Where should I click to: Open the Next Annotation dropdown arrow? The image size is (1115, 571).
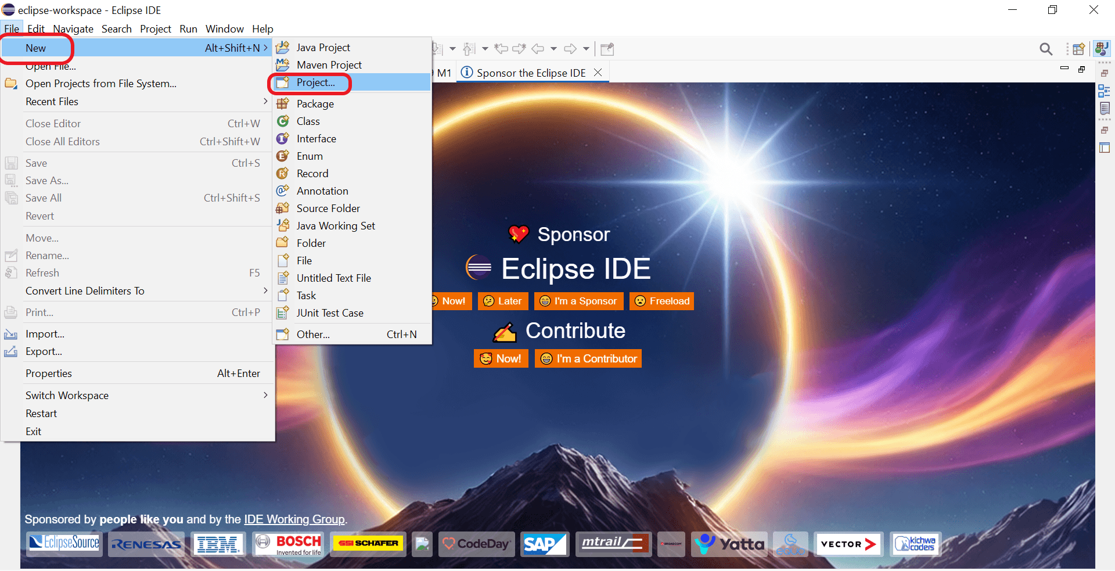452,49
